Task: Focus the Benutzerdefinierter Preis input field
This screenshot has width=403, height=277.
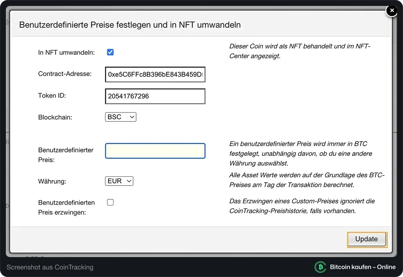Action: (155, 151)
